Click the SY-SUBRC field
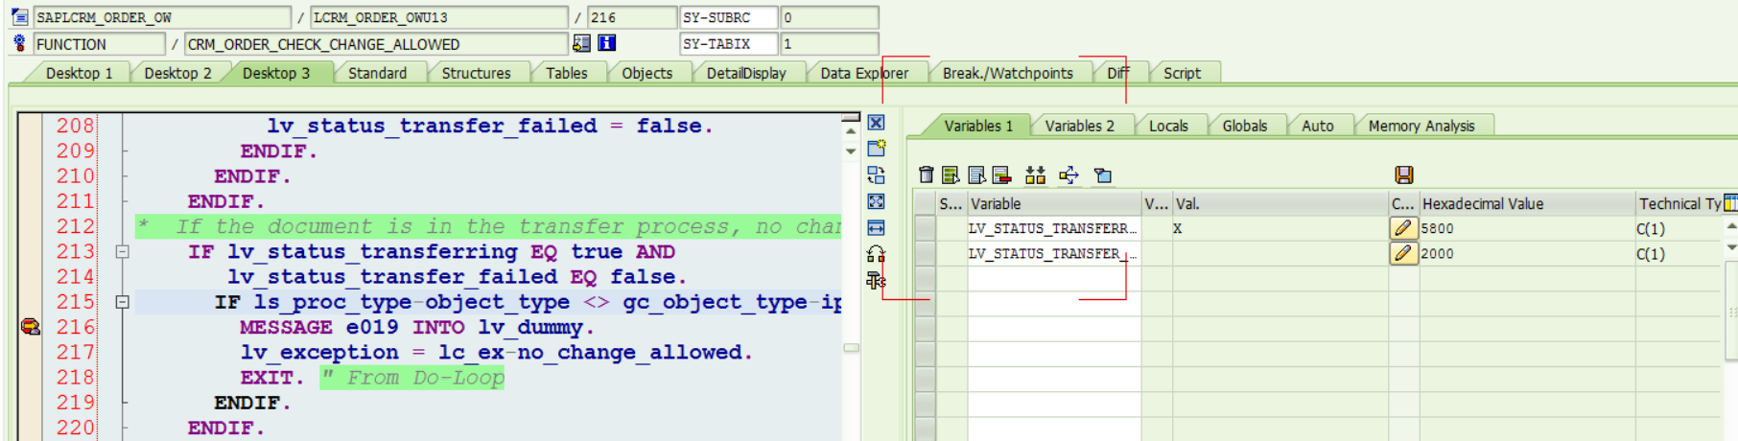 (729, 17)
